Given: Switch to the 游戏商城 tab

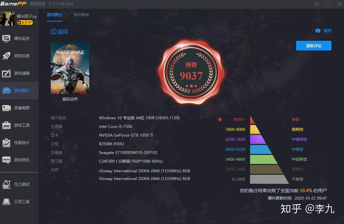Looking at the screenshot, I should [81, 15].
